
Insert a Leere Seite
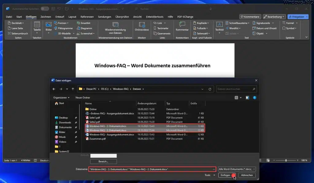click(x=15, y=28)
